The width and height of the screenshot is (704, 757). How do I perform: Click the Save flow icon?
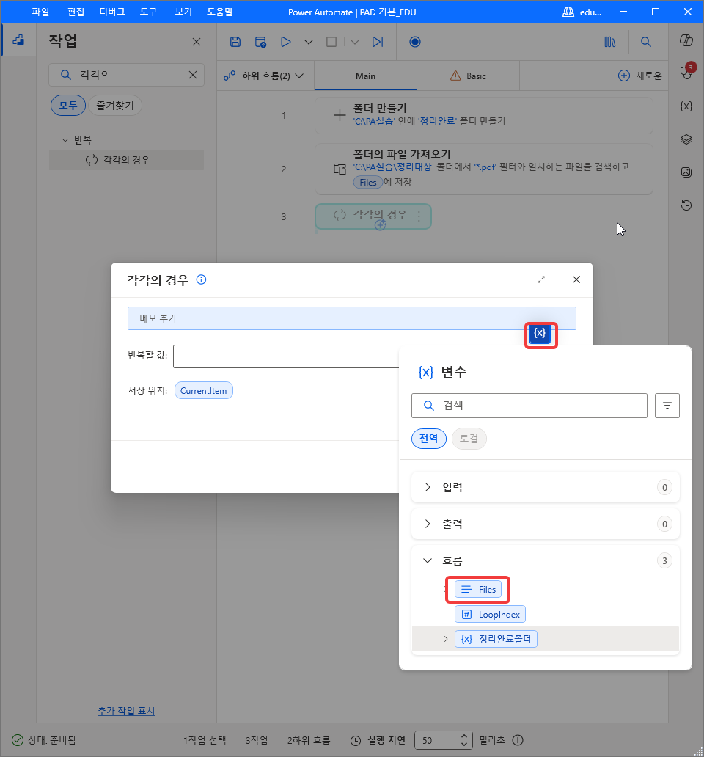click(235, 42)
